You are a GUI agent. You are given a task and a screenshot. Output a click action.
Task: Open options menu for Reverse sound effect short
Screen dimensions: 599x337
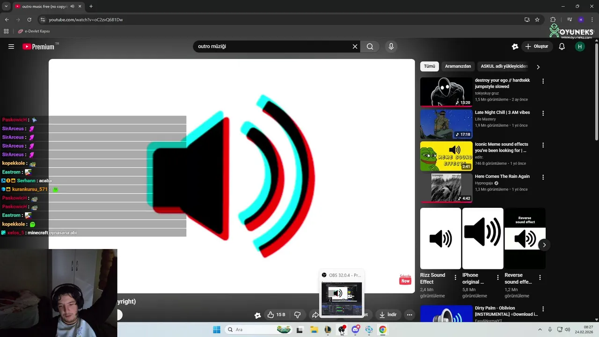click(540, 278)
